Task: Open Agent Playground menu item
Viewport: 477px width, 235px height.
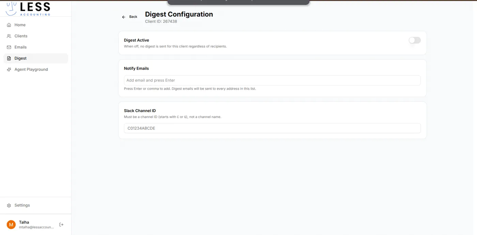Action: 36,70
